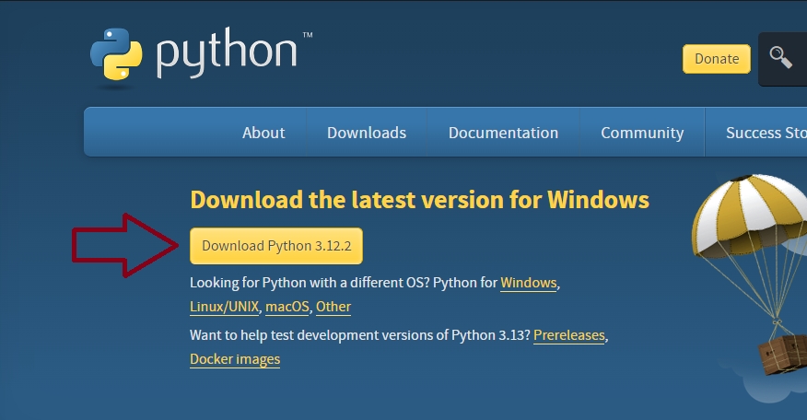Screen dimensions: 807x420
Task: Open the Success Stories menu item
Action: point(765,133)
